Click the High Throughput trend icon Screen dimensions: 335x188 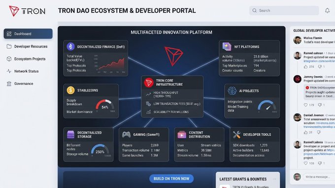pos(148,94)
